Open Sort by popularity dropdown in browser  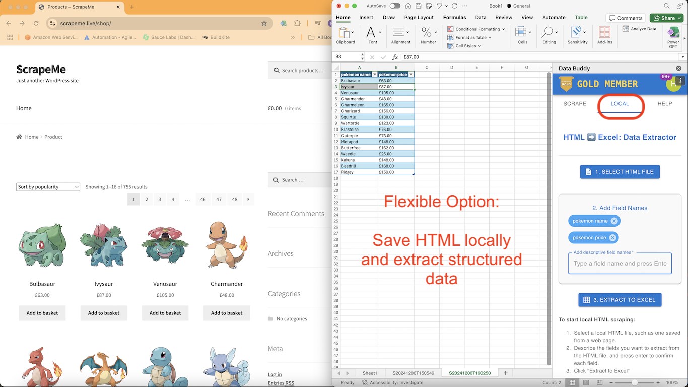[x=48, y=187]
